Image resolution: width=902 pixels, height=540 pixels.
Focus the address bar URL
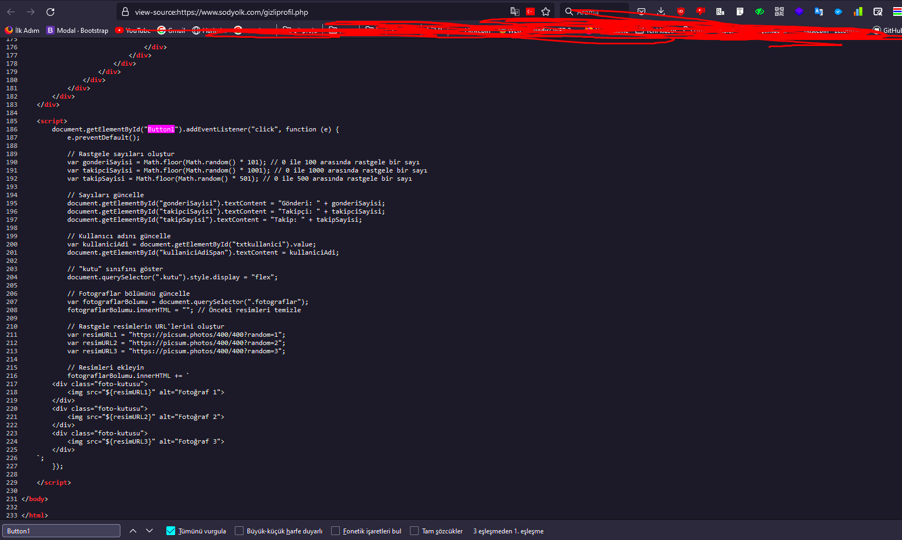point(222,12)
